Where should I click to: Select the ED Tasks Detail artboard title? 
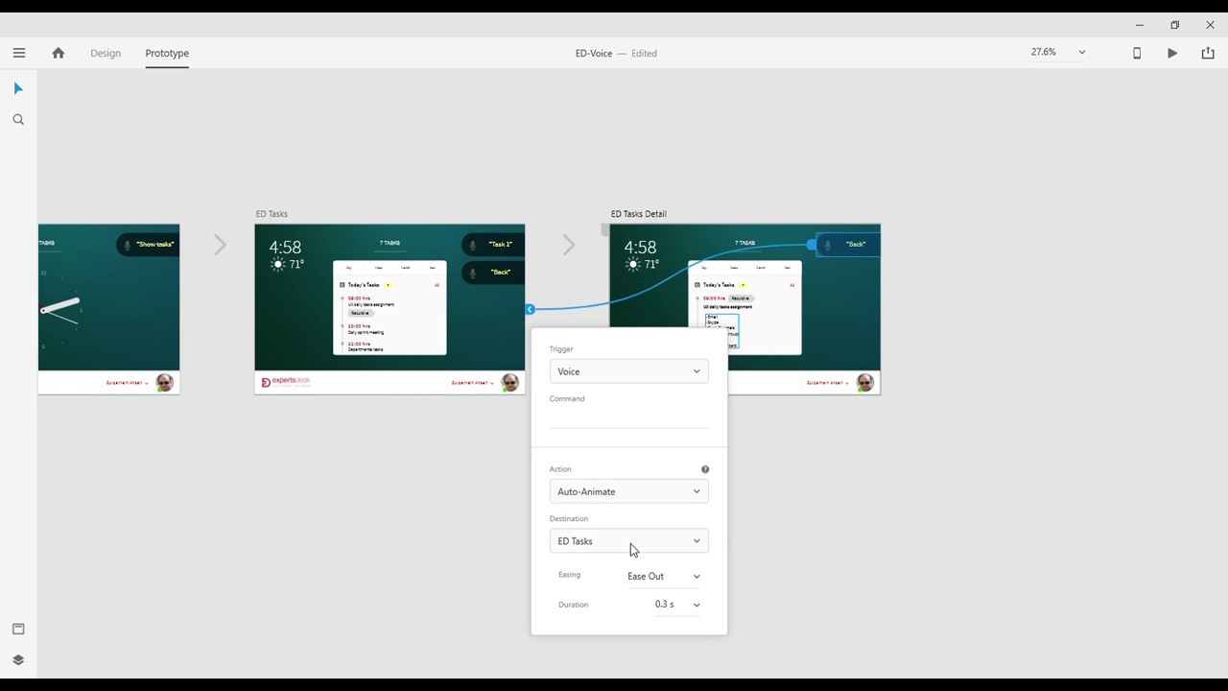638,214
